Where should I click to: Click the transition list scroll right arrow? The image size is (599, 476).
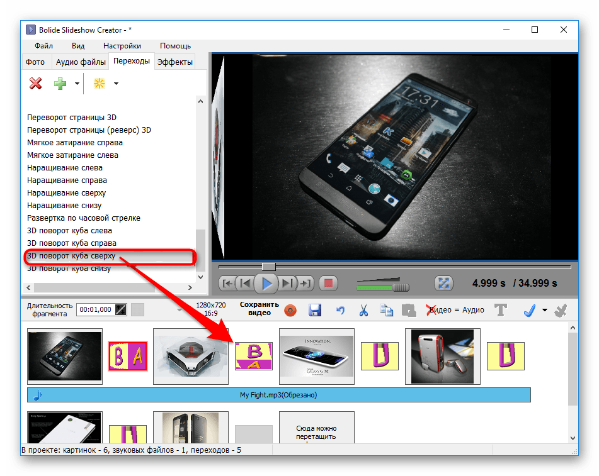pyautogui.click(x=190, y=287)
